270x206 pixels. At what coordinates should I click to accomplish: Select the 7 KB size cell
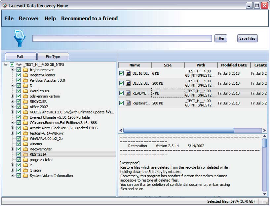coord(168,93)
